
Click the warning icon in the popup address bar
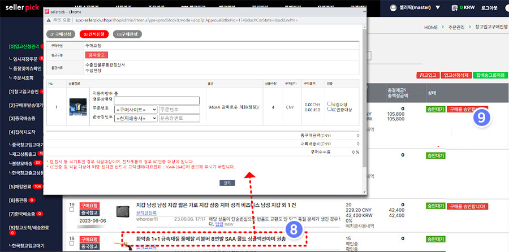pos(48,19)
